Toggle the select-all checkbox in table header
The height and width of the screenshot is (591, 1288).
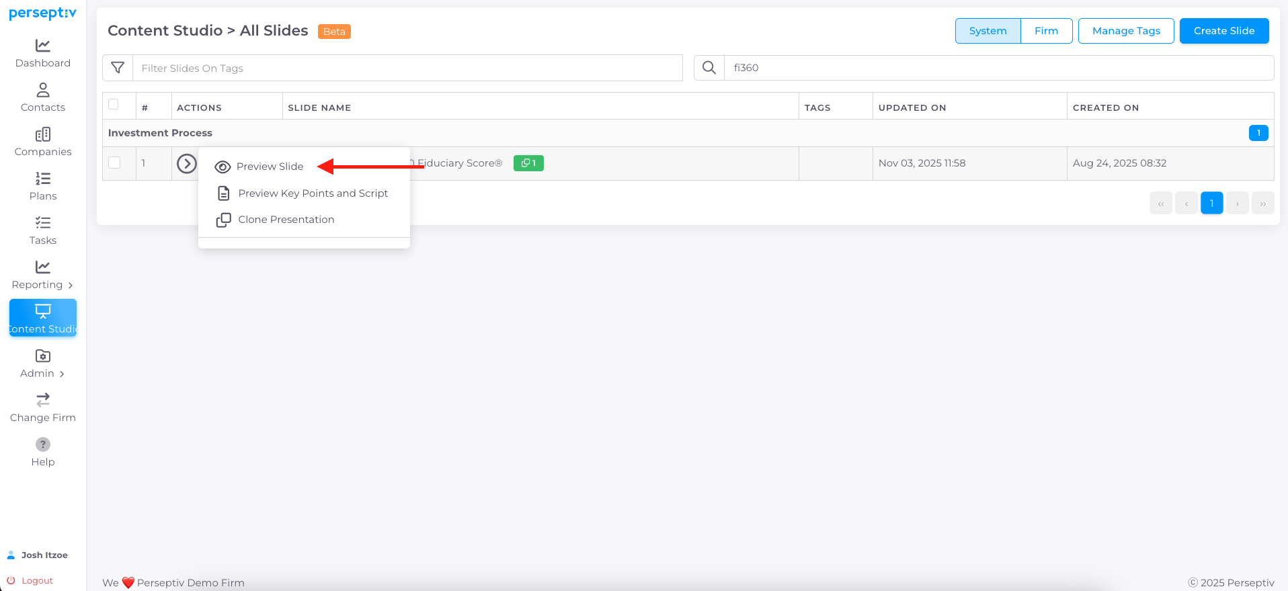(x=114, y=104)
